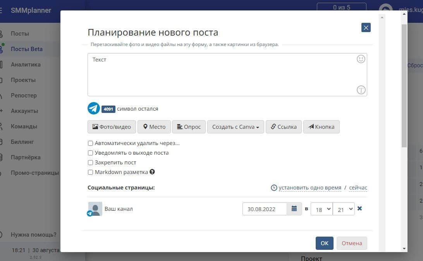The width and height of the screenshot is (423, 261).
Task: Open the minutes dropdown showing 21
Action: point(344,209)
